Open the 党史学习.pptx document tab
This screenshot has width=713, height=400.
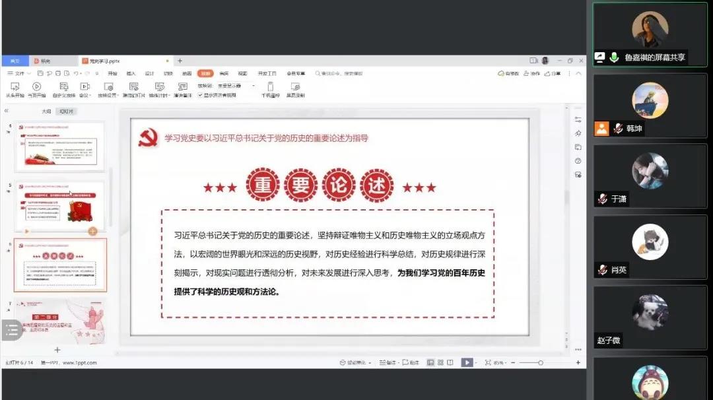click(104, 61)
